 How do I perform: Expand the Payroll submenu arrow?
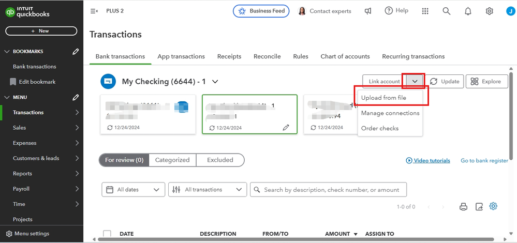[x=77, y=189]
